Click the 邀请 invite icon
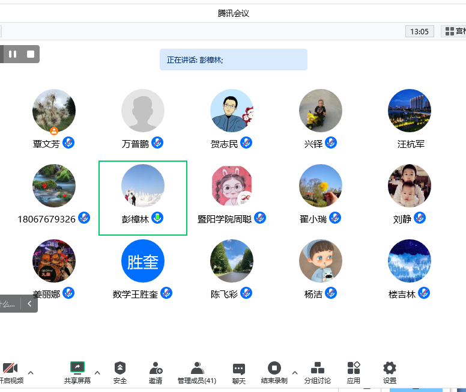 (156, 372)
